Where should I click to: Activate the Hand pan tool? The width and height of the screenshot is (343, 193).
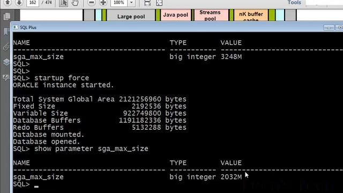pyautogui.click(x=75, y=3)
